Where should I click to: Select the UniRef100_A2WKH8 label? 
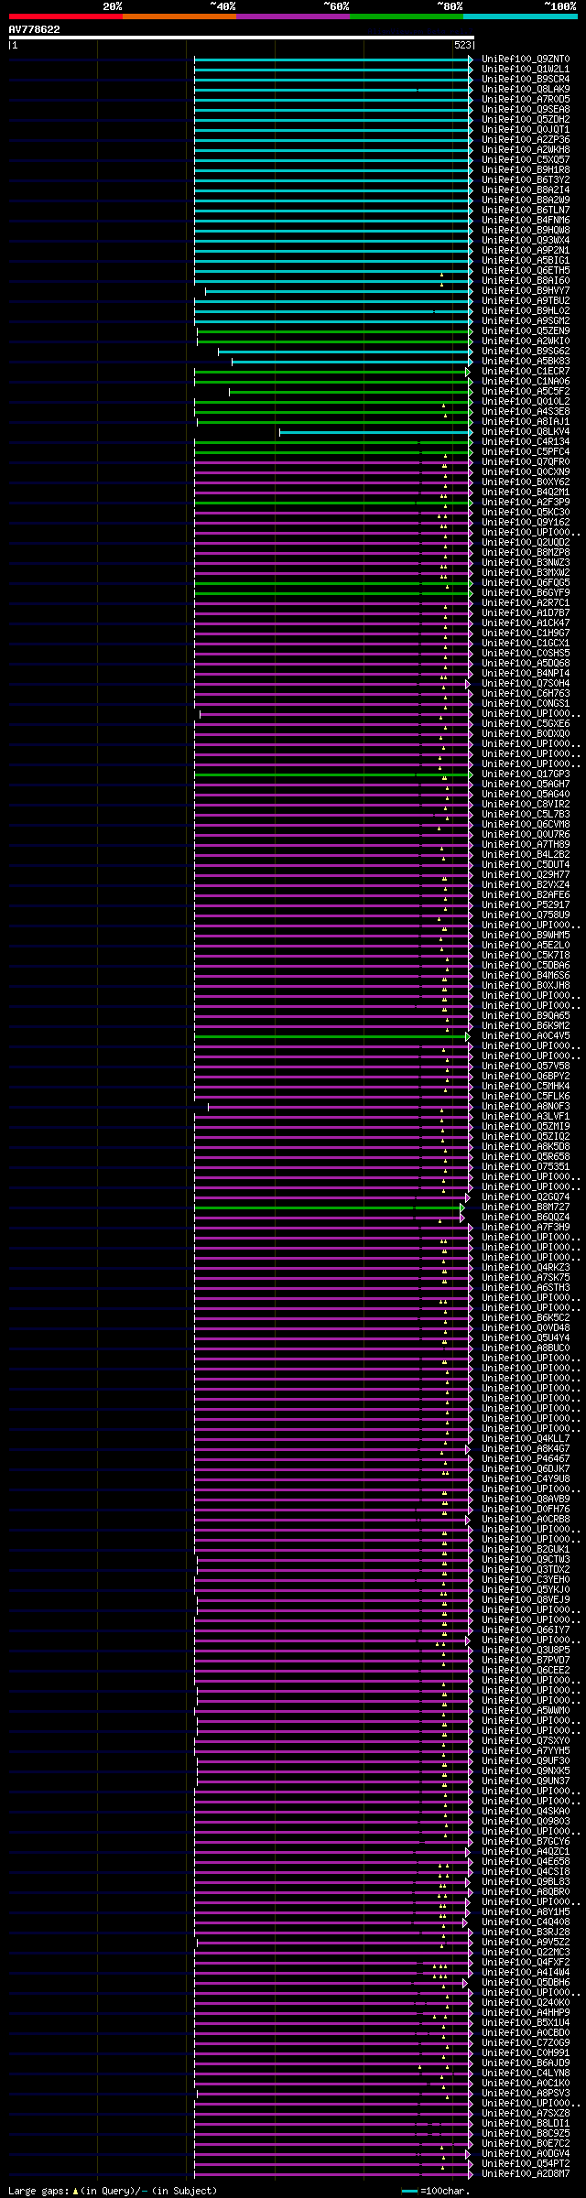coord(526,150)
